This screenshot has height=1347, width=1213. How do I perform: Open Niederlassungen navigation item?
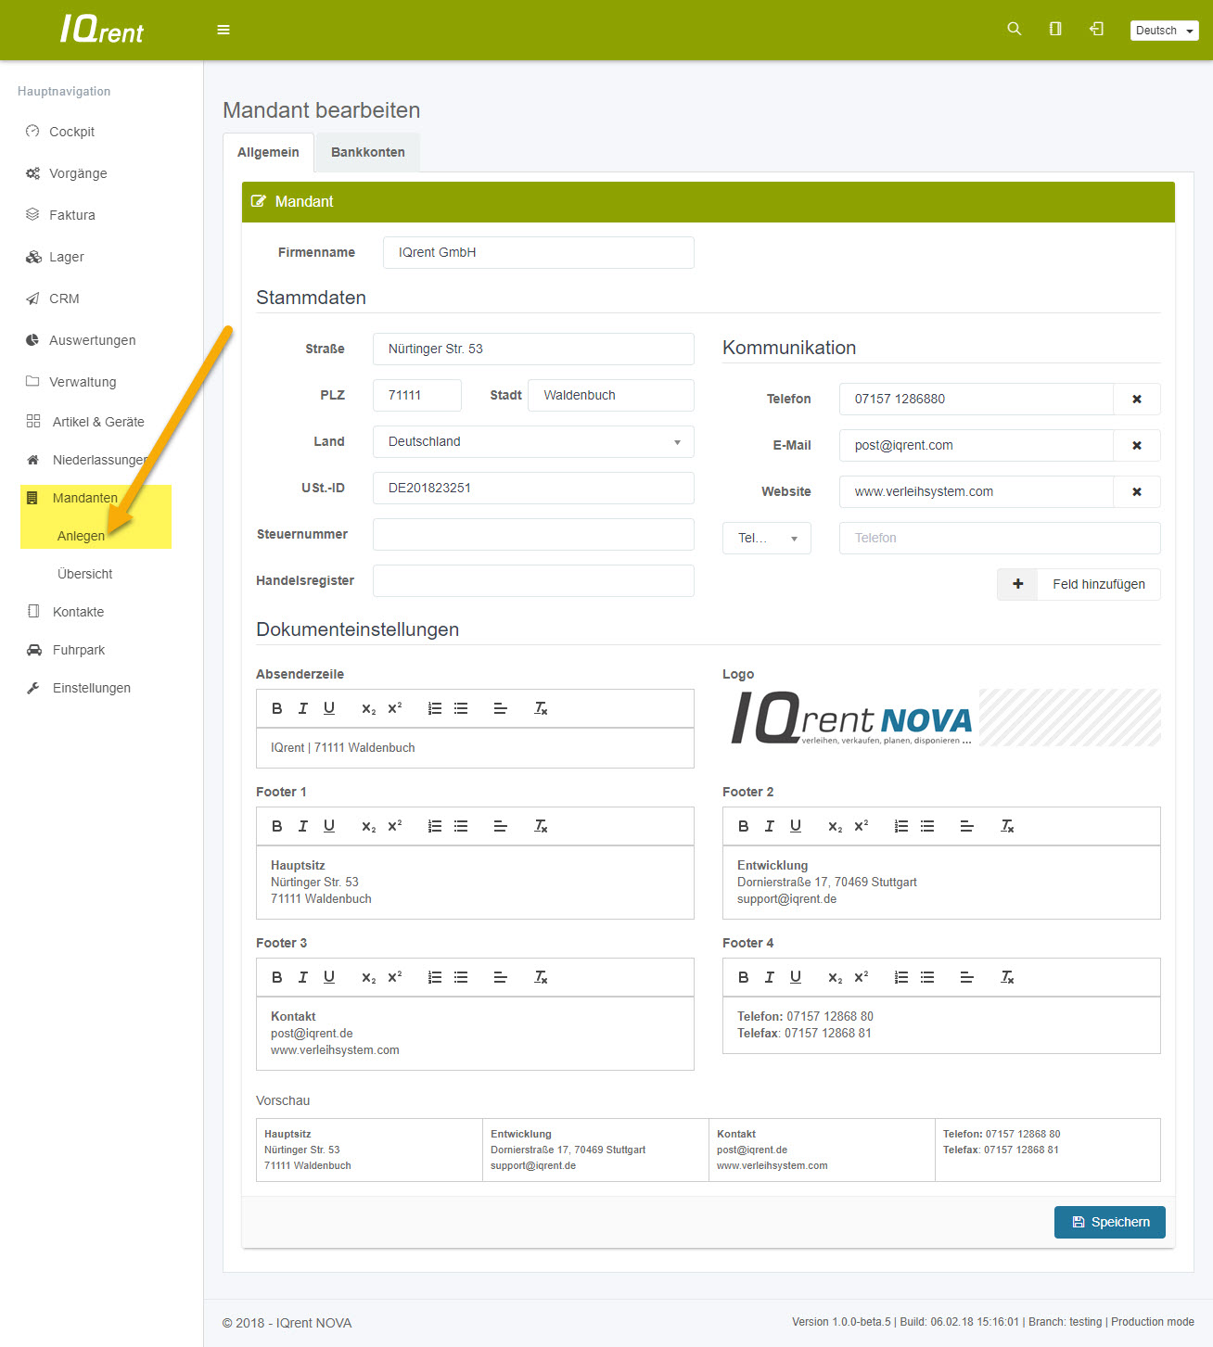99,460
